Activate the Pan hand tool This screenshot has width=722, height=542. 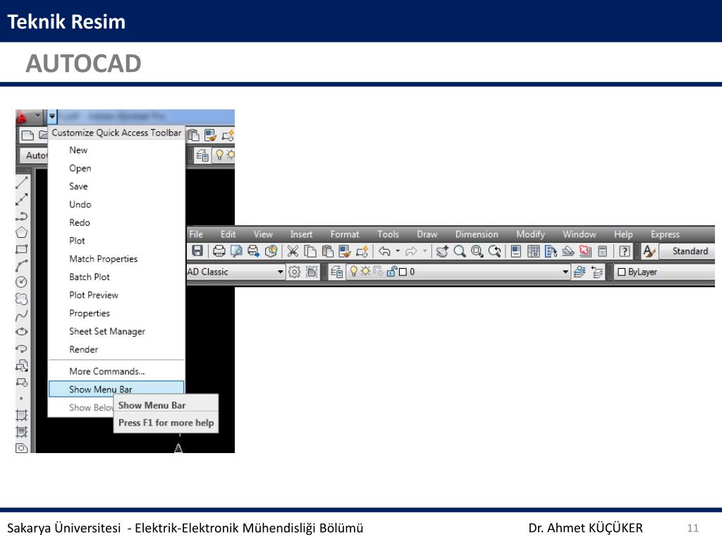pos(442,251)
